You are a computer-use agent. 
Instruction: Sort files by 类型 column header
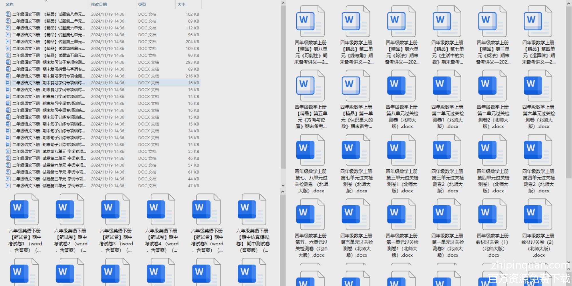pyautogui.click(x=142, y=5)
